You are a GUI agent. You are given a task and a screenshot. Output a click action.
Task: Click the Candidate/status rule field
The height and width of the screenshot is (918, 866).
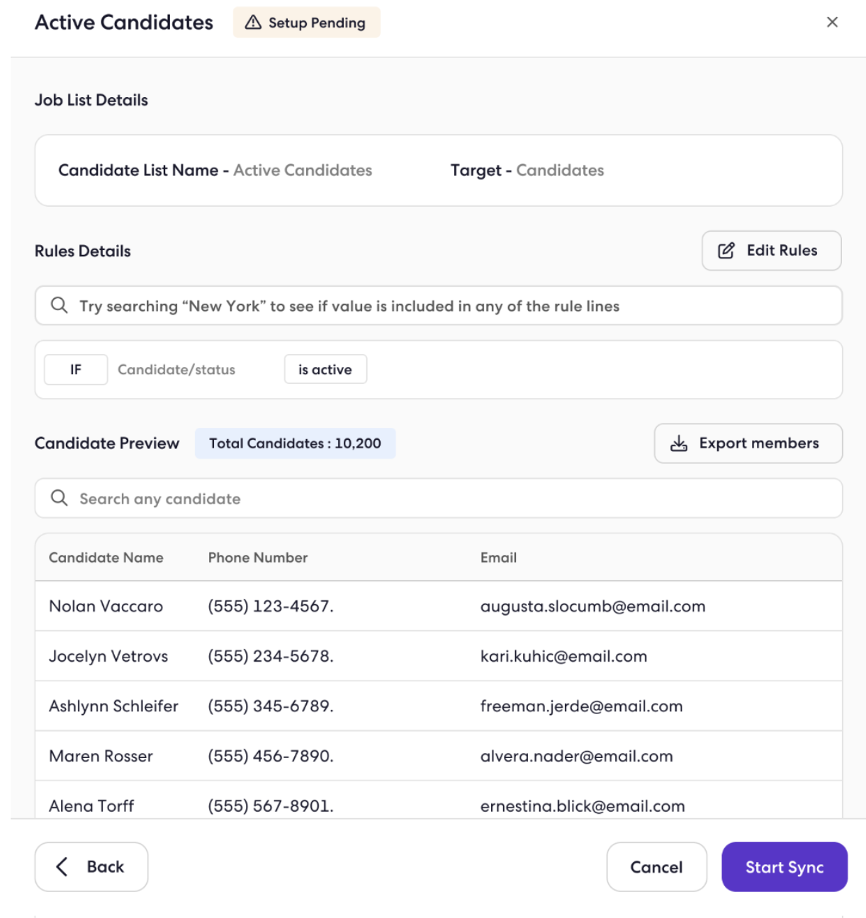pos(176,370)
